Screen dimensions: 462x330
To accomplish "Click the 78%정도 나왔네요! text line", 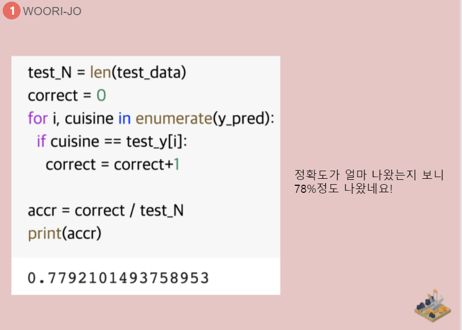I will (343, 189).
